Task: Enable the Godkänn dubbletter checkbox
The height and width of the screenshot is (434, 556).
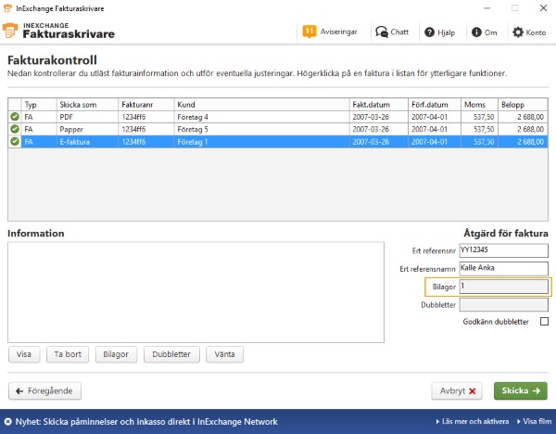Action: pos(544,322)
